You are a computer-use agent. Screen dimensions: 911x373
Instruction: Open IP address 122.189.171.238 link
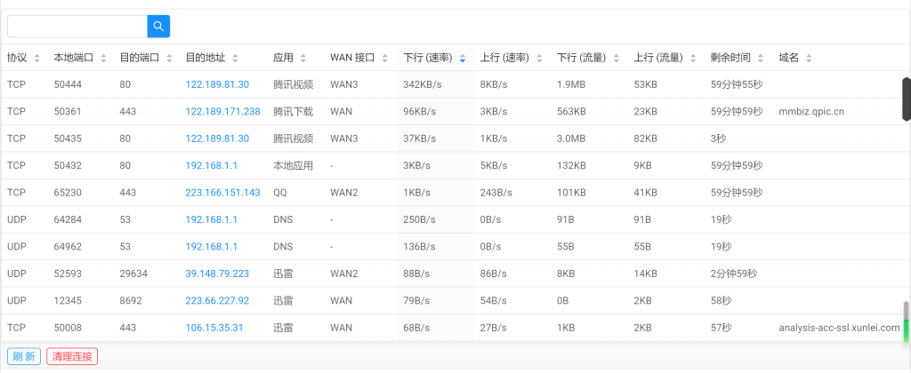tap(222, 112)
